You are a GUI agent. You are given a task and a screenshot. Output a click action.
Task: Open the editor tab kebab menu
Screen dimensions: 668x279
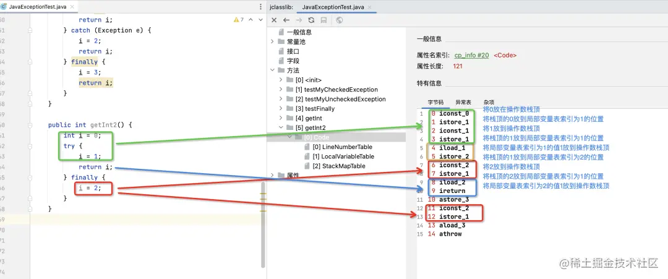(x=261, y=7)
